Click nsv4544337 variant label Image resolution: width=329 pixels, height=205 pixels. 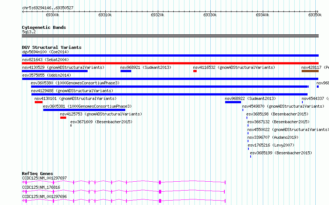pos(315,98)
